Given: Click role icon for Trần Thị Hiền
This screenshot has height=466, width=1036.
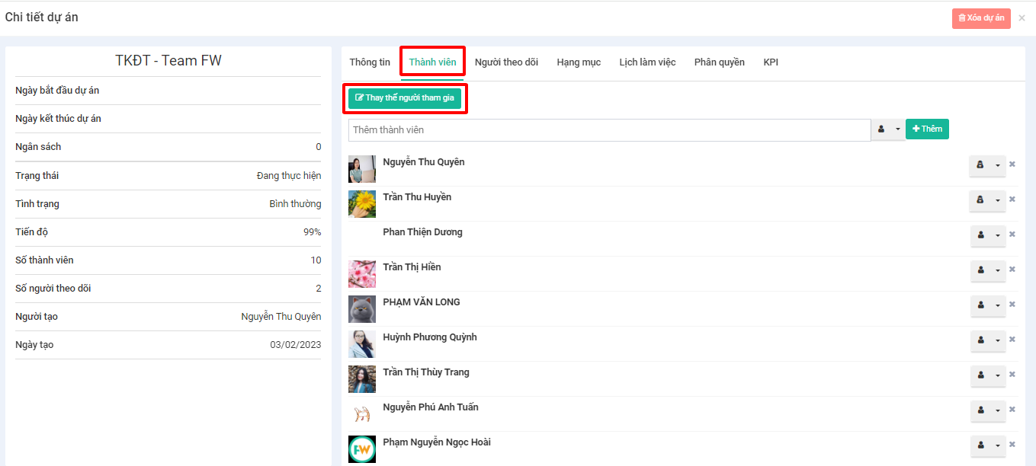Looking at the screenshot, I should click(980, 270).
